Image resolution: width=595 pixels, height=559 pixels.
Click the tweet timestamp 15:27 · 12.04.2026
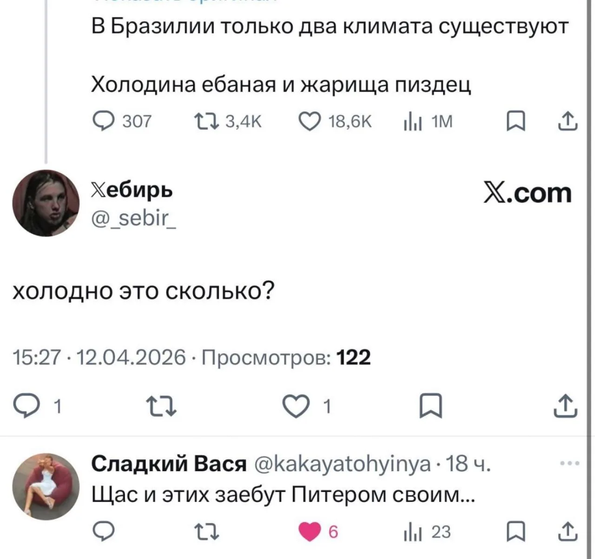coord(99,358)
